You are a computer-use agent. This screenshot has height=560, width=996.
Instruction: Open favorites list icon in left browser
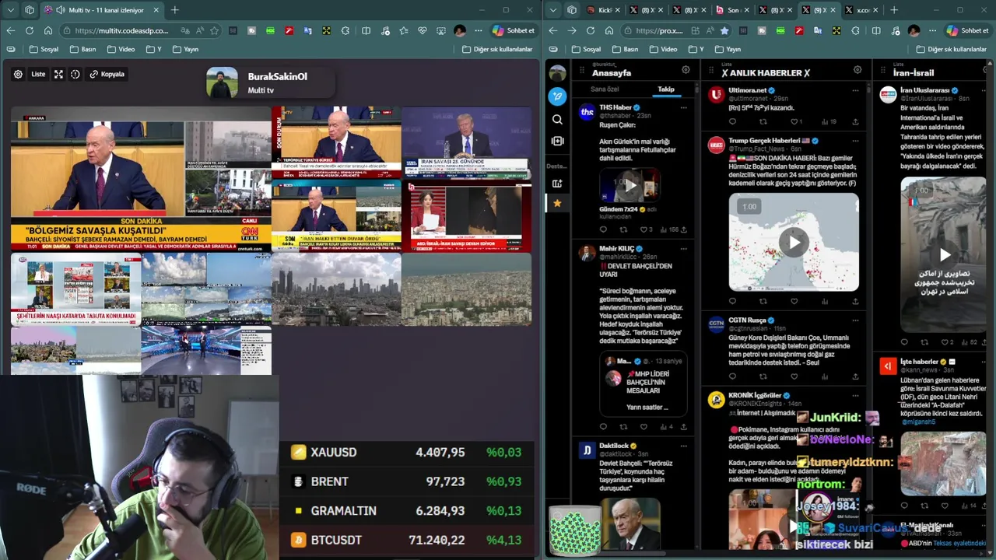coord(404,30)
